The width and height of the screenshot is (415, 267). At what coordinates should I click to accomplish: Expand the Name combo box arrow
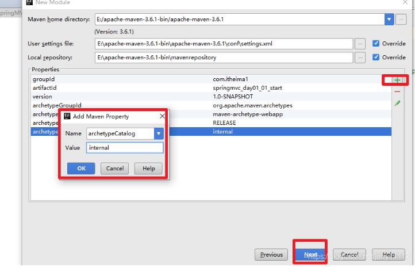click(x=159, y=133)
